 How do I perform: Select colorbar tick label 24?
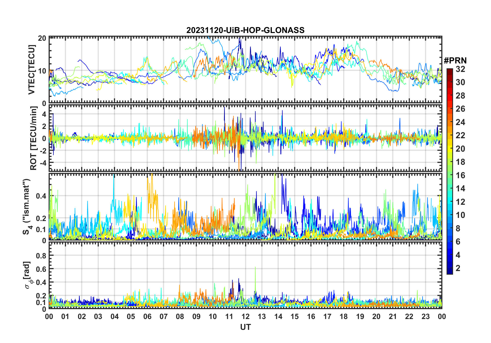[460, 122]
